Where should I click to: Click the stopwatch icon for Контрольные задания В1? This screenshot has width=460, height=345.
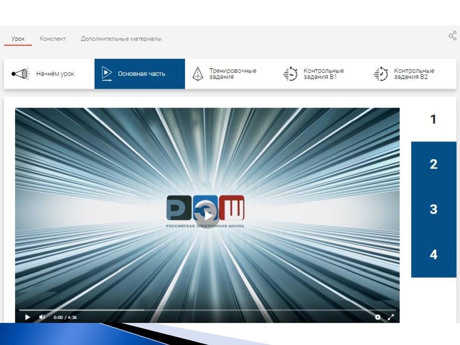(290, 74)
